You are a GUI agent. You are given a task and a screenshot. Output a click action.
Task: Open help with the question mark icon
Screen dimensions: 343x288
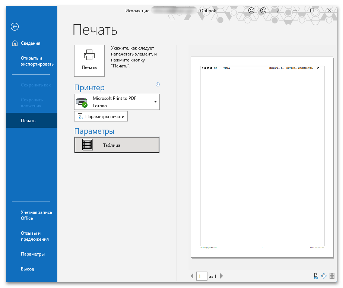277,10
